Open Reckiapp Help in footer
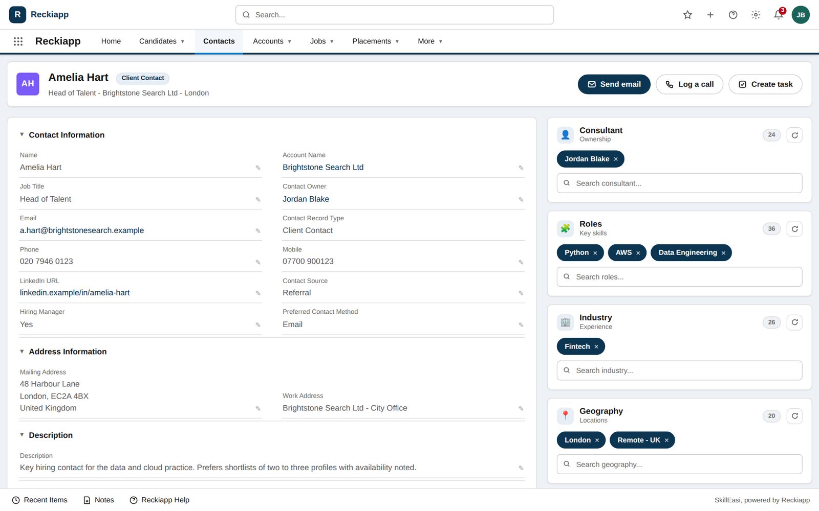819x511 pixels. click(x=160, y=500)
